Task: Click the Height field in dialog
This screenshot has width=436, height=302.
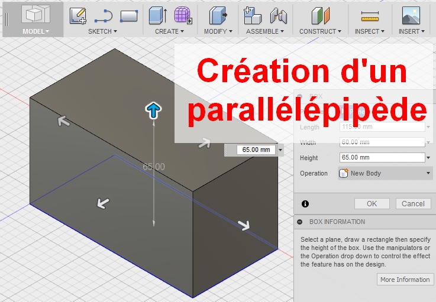Action: point(382,158)
